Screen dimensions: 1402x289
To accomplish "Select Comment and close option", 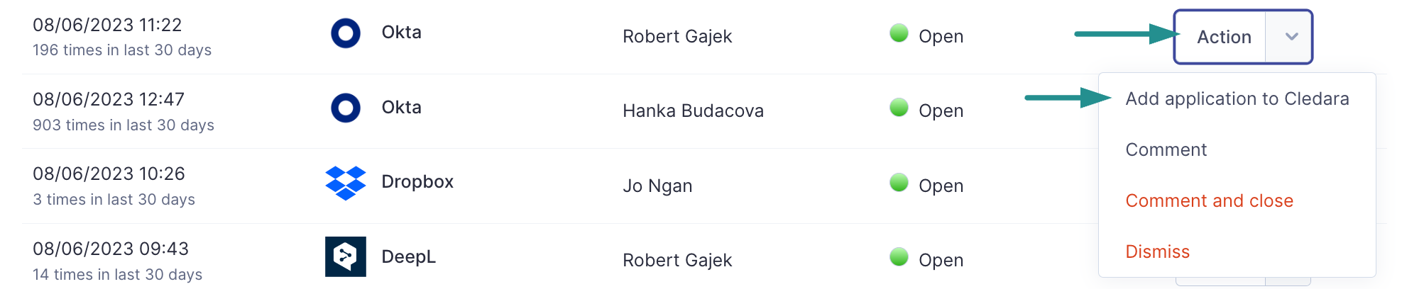I will pos(1210,200).
